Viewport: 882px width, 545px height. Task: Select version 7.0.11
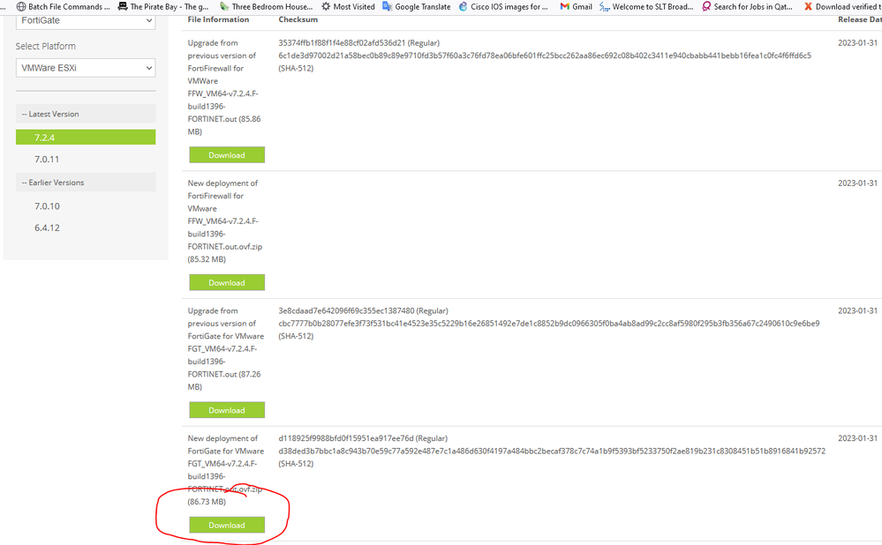coord(47,159)
